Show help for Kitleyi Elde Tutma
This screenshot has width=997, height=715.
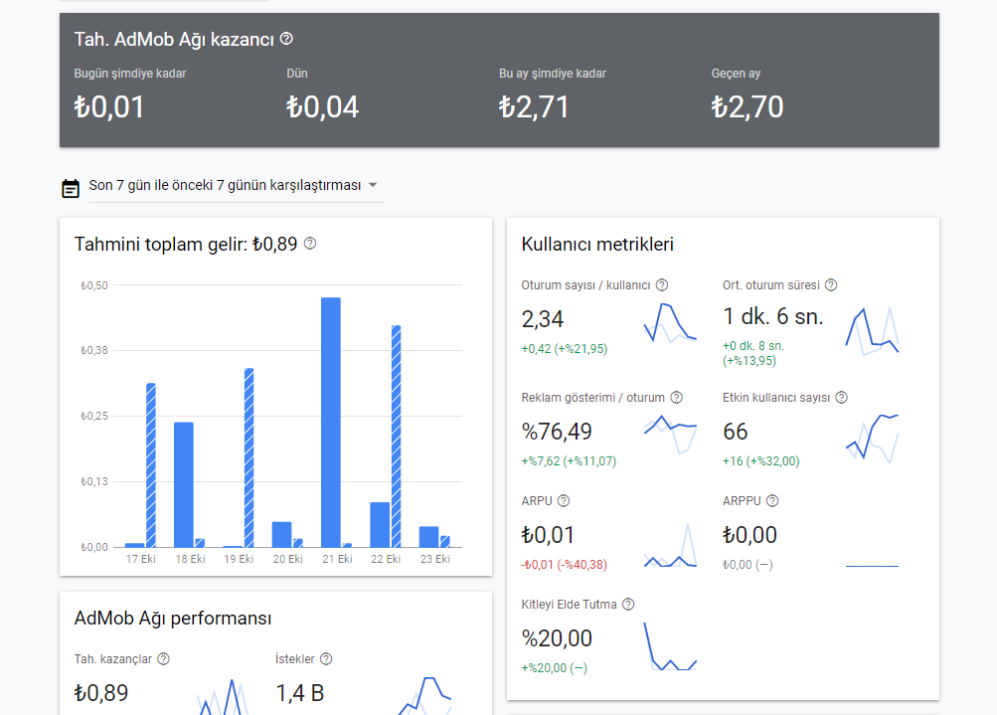(628, 605)
